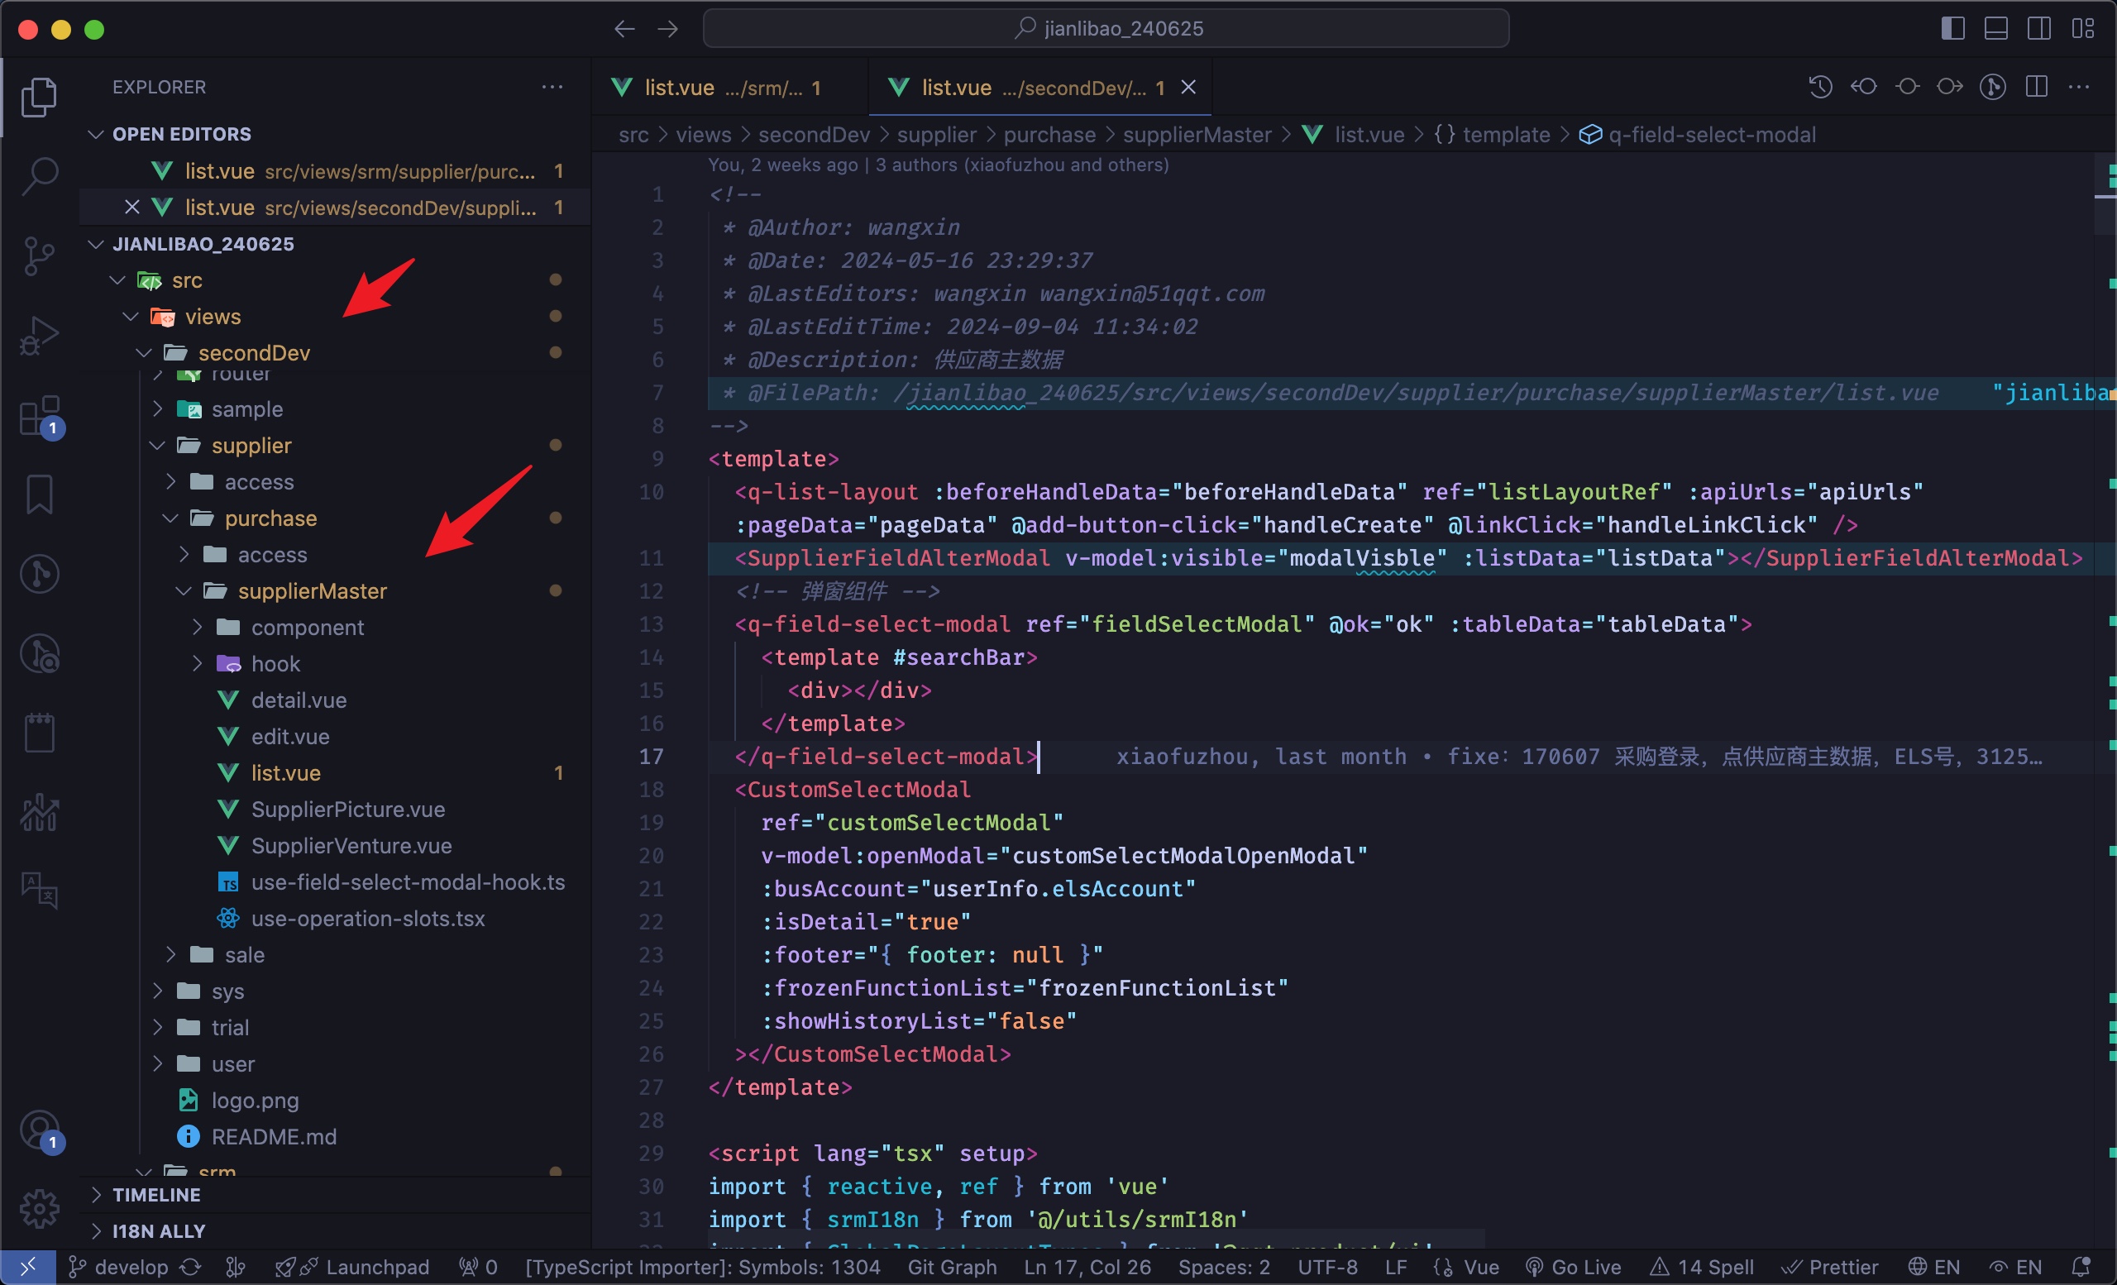
Task: Open more editor actions menu
Action: pyautogui.click(x=2079, y=87)
